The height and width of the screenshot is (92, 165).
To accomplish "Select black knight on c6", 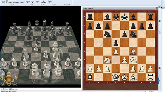I will click(x=107, y=34).
